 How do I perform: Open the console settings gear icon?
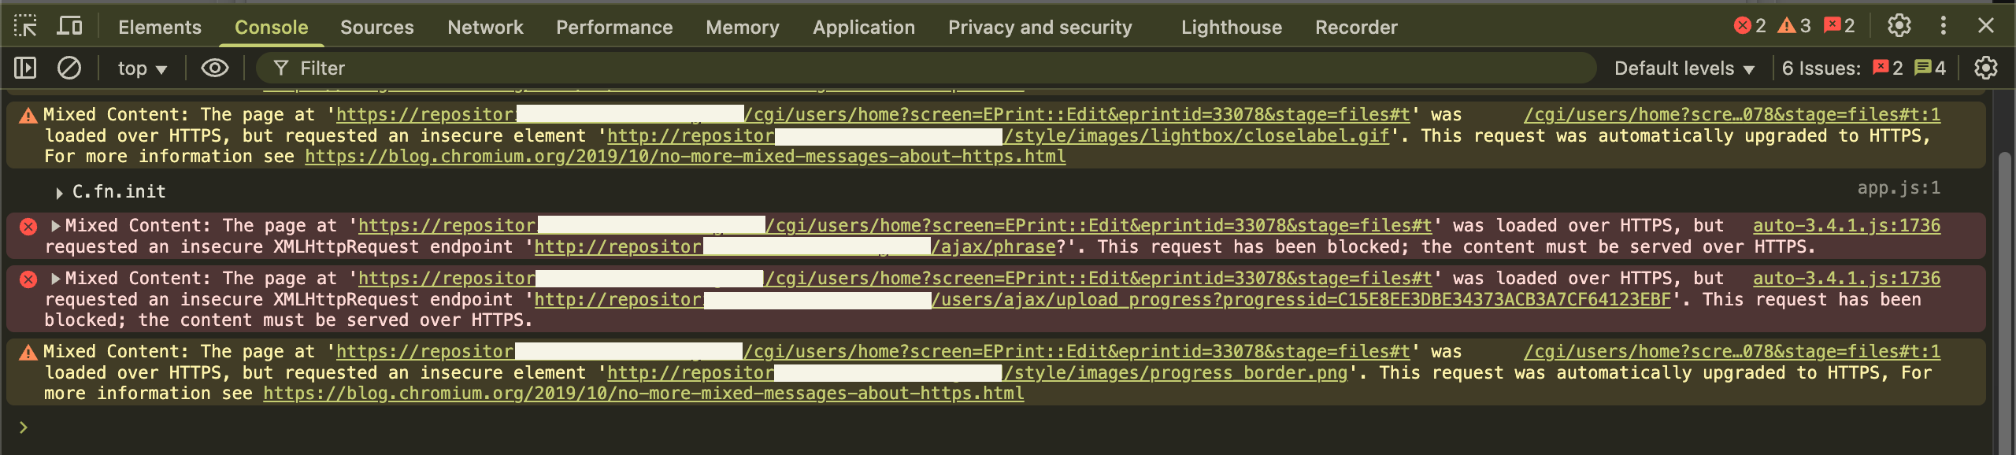(1985, 68)
